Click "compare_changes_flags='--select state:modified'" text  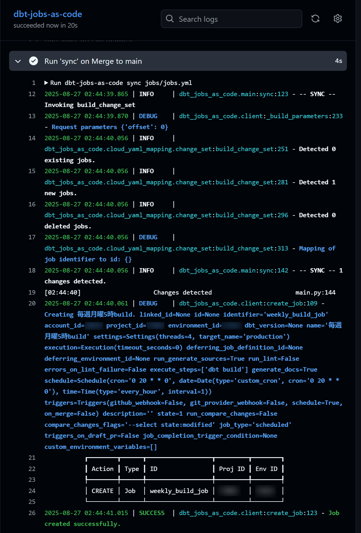pyautogui.click(x=130, y=425)
